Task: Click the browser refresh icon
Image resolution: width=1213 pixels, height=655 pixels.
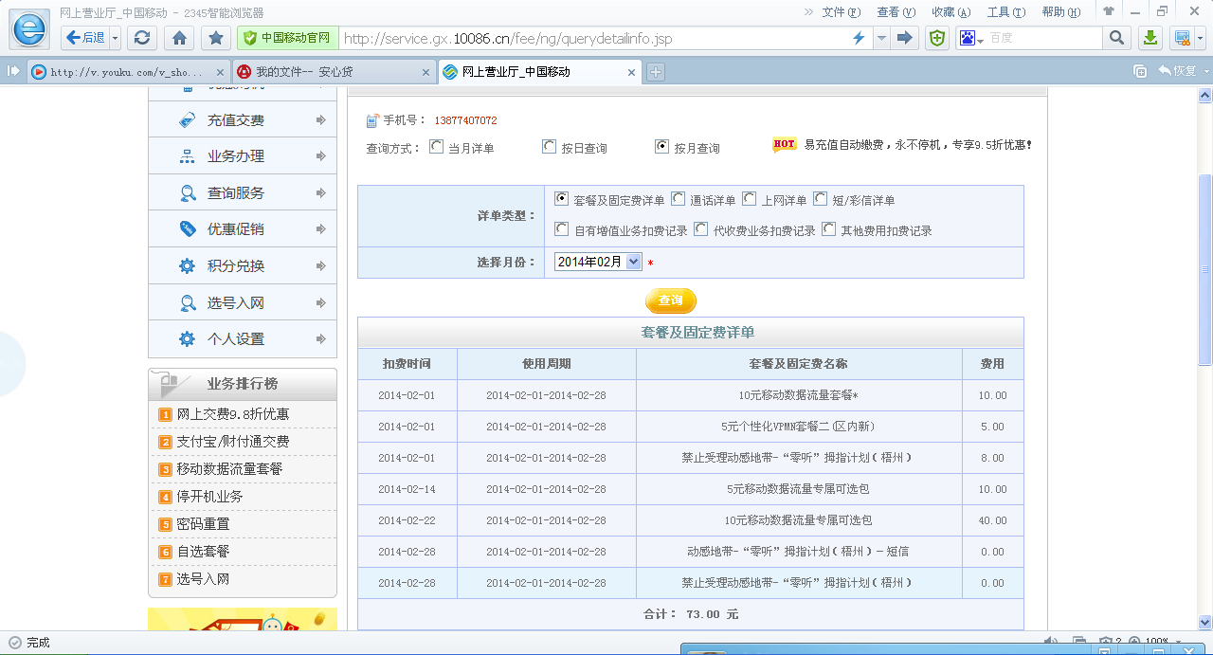Action: click(142, 38)
